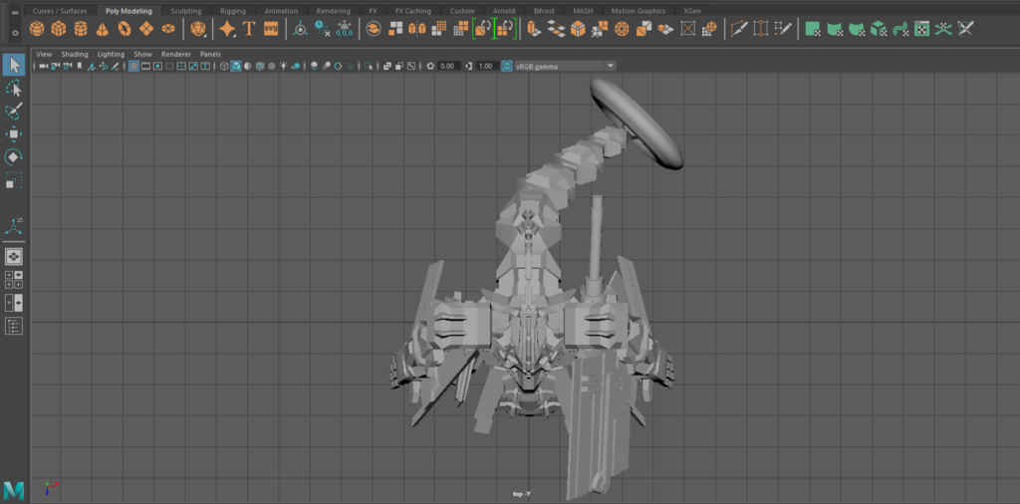This screenshot has height=504, width=1020.
Task: Click the SVG import shelf icon
Action: point(271,29)
